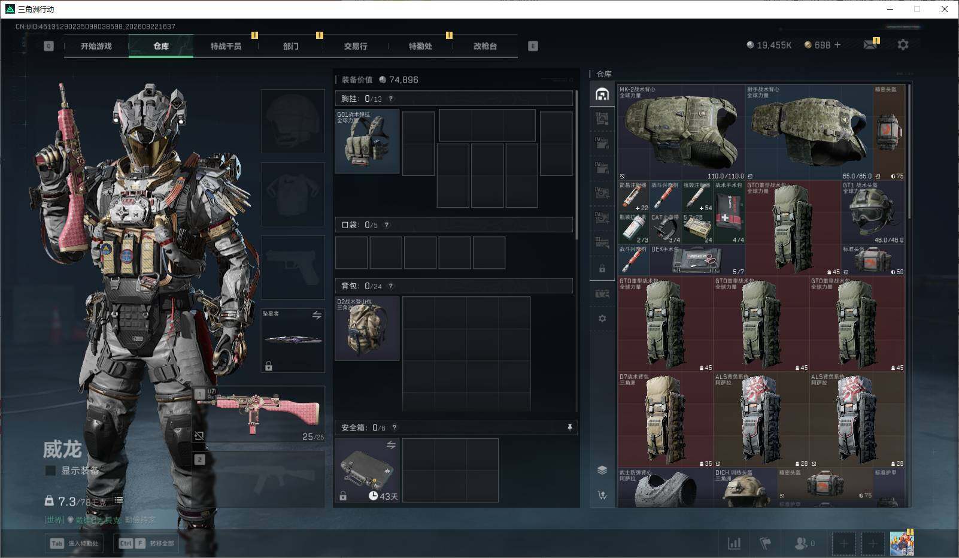The image size is (959, 558).
Task: Click the help icon next to 安全箱
Action: tap(394, 427)
